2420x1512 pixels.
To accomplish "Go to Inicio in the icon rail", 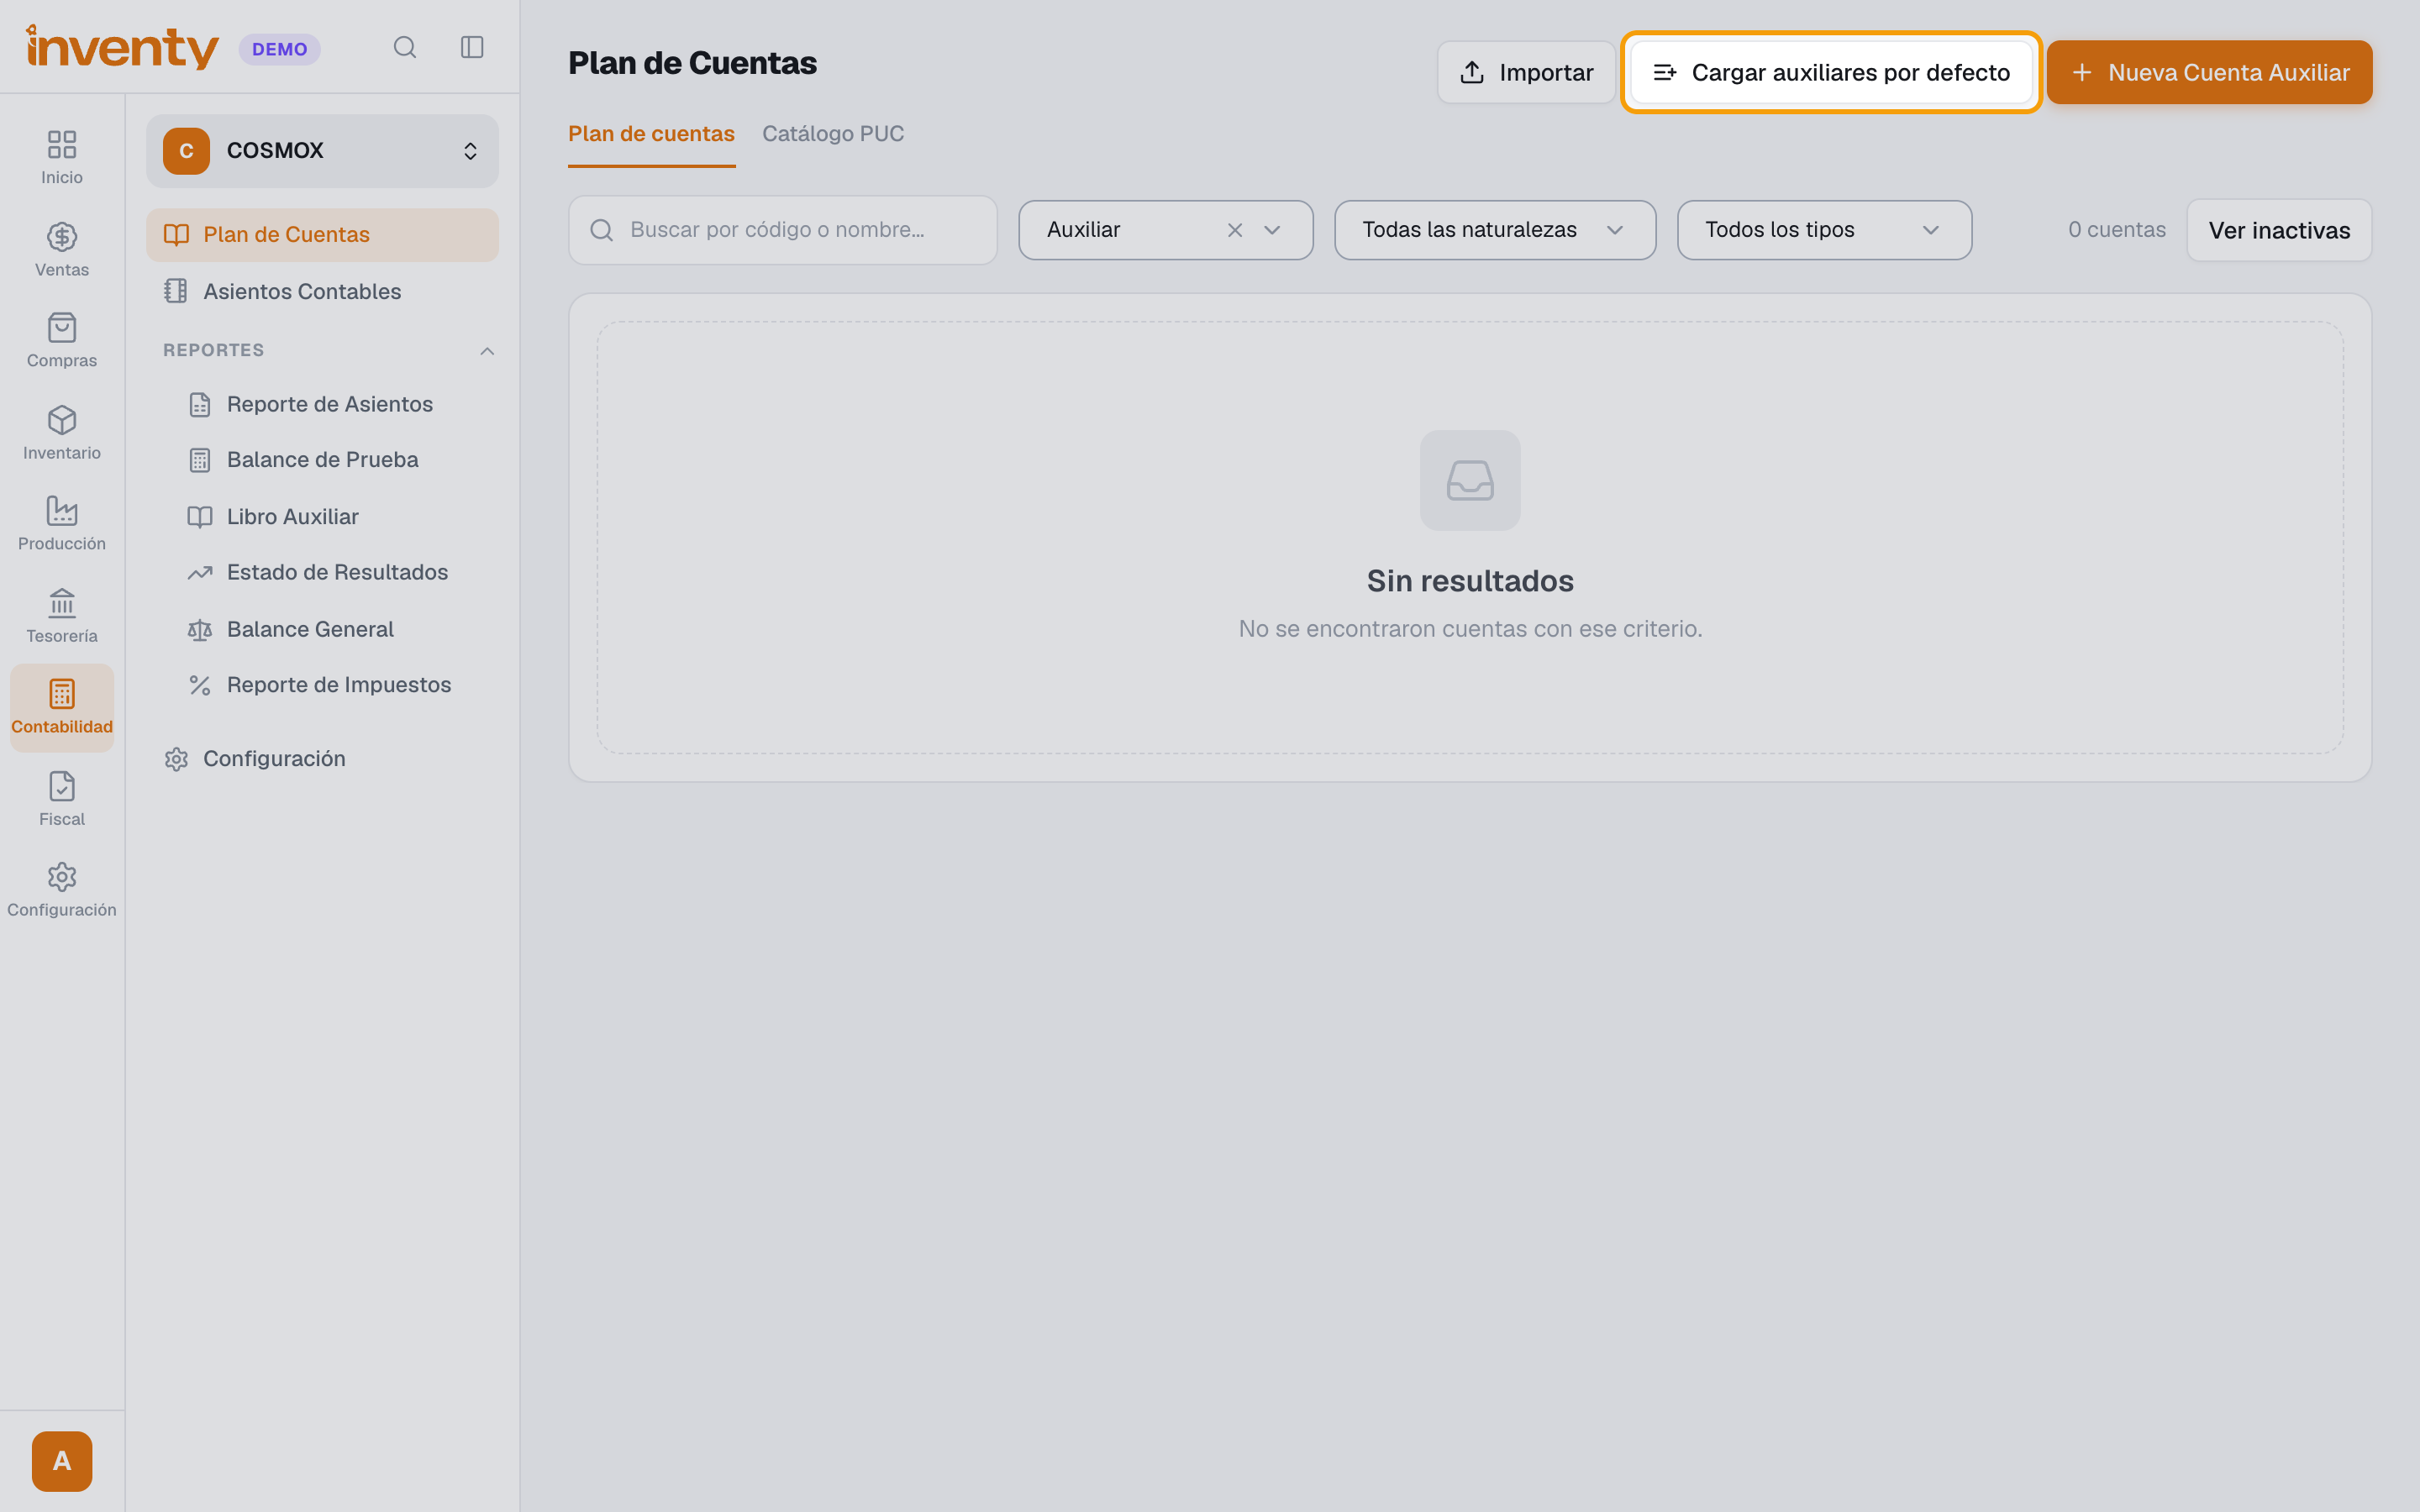I will (62, 157).
